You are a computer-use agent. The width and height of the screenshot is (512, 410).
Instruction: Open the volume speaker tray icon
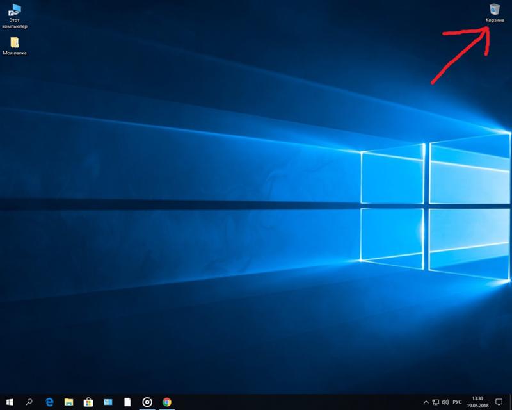click(445, 402)
